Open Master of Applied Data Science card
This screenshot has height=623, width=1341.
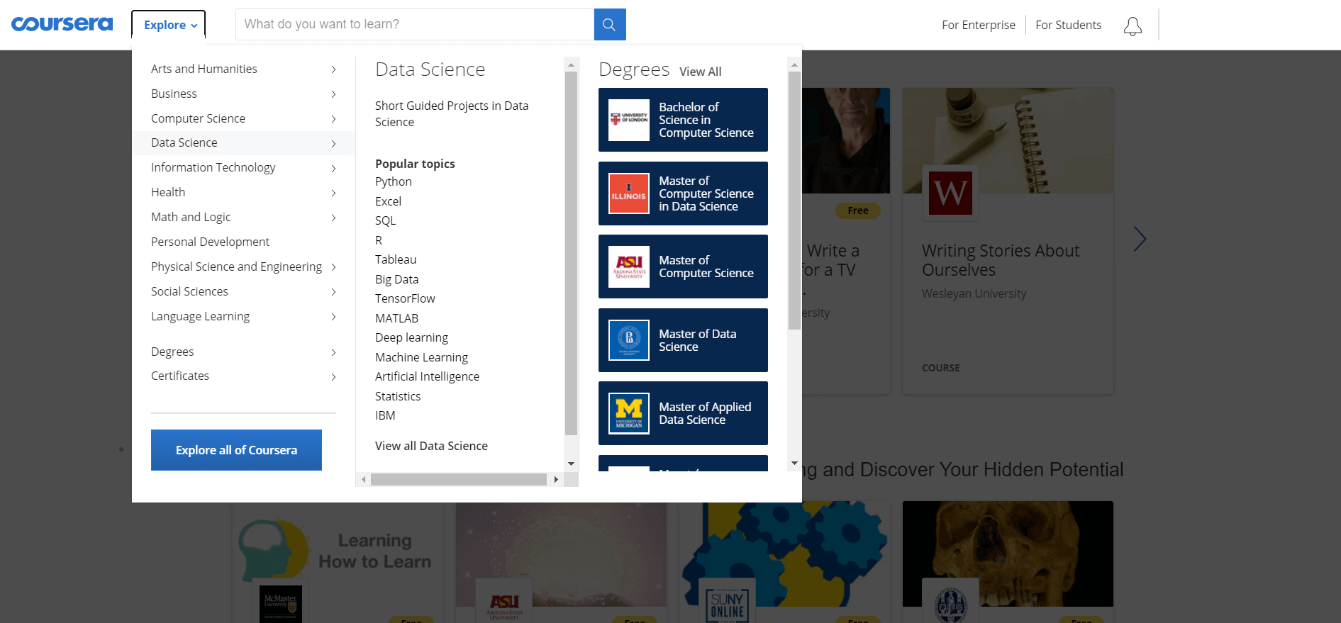683,413
